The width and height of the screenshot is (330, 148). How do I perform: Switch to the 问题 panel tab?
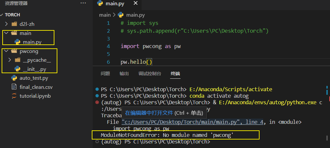105,74
